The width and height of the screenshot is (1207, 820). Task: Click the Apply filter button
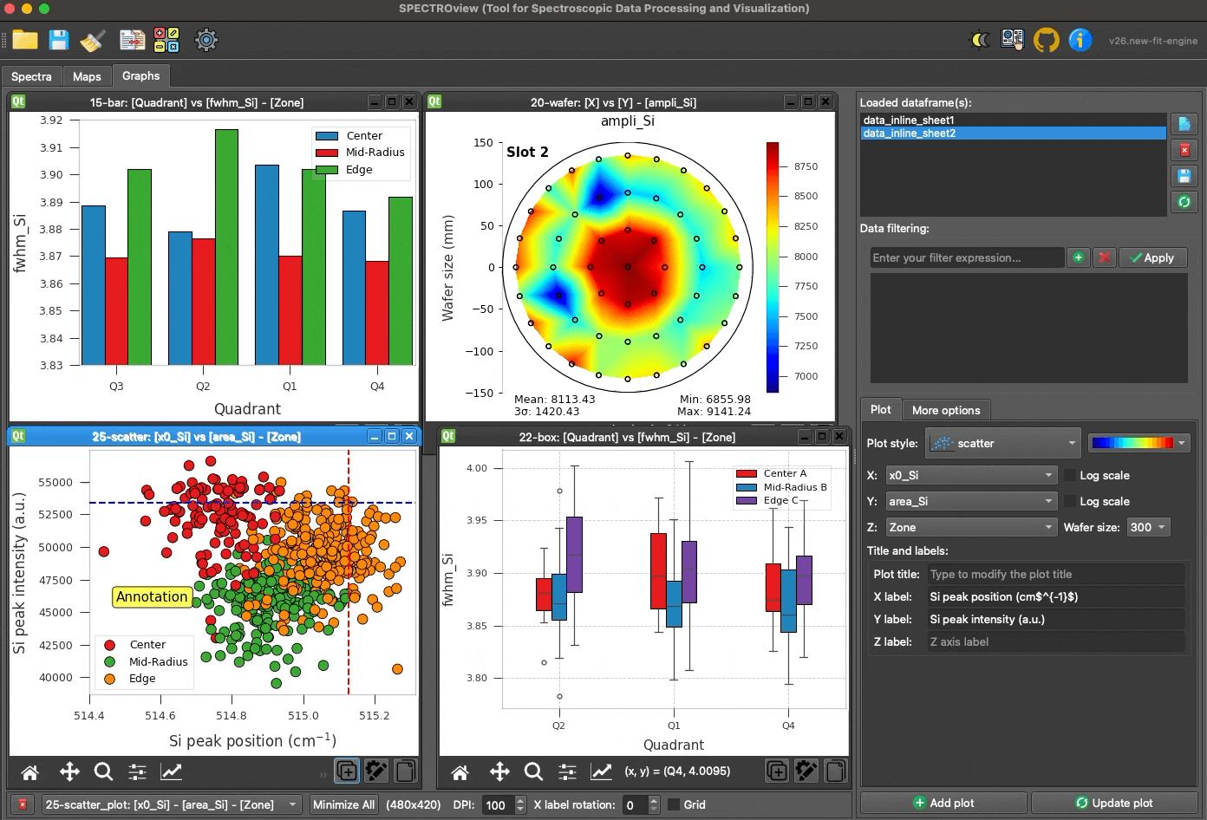(x=1153, y=257)
